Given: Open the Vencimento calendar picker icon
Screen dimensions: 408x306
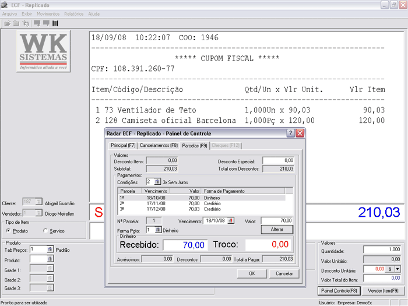Looking at the screenshot, I should tap(231, 220).
